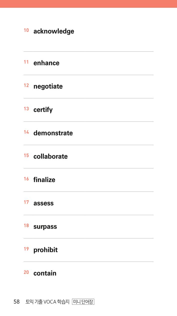Tap the word surpass

(x=45, y=227)
